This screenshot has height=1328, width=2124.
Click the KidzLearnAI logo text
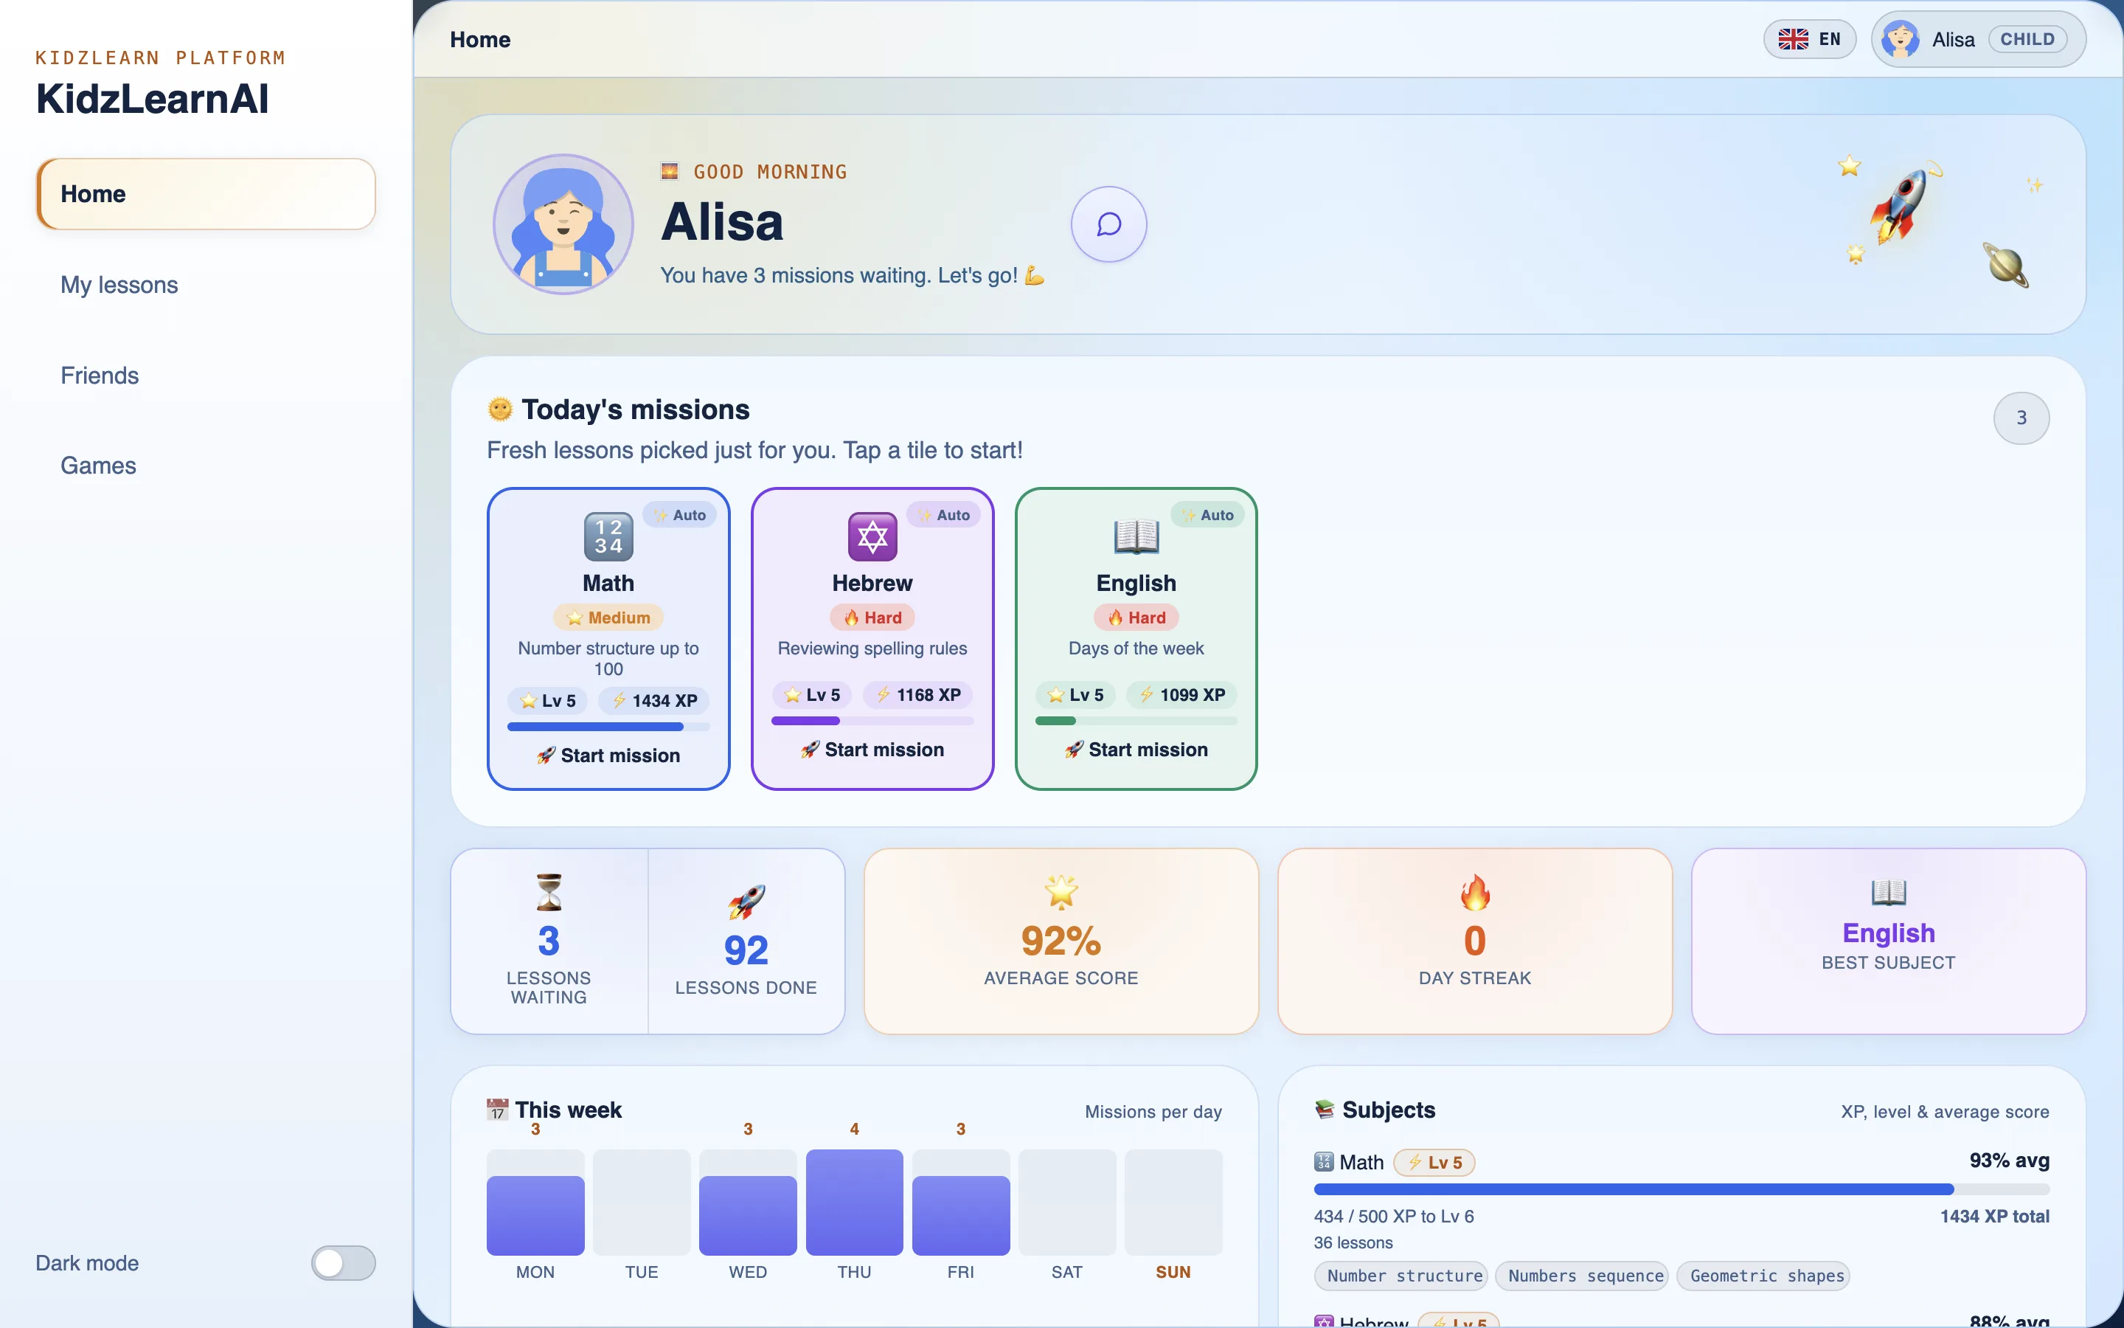[152, 98]
